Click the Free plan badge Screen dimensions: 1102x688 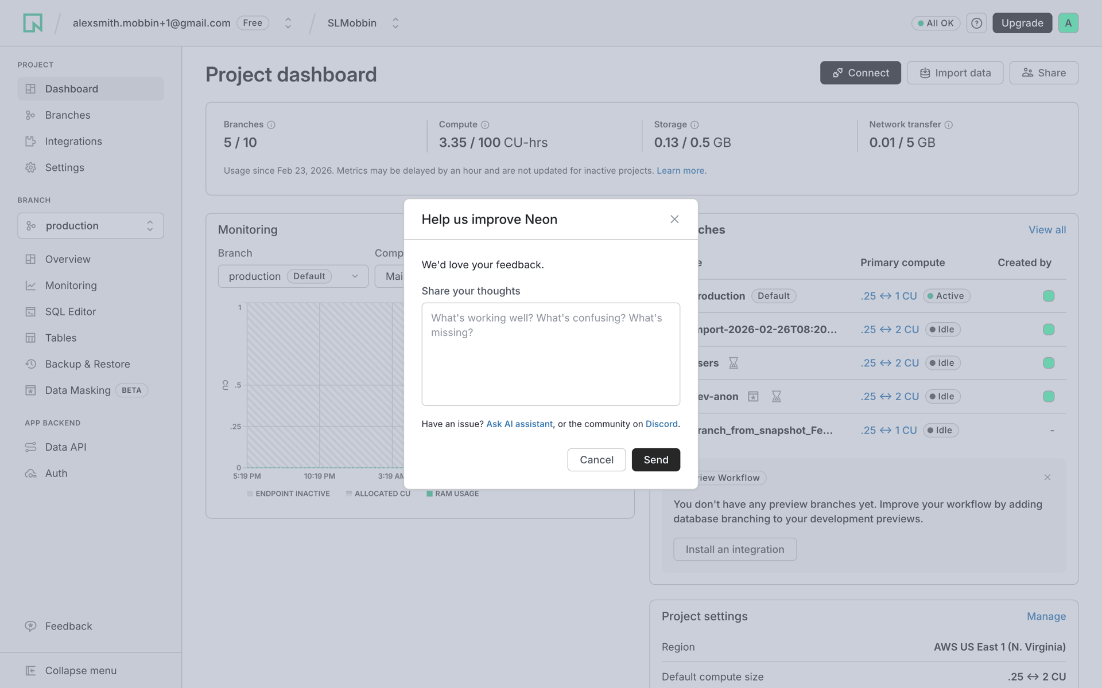(x=253, y=23)
